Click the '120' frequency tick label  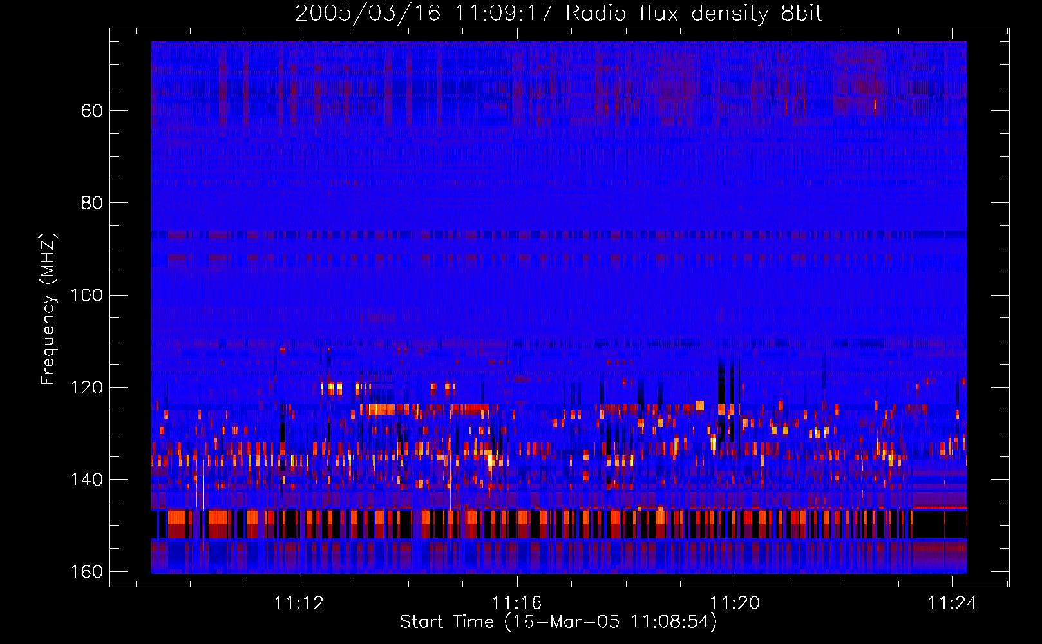(x=86, y=388)
